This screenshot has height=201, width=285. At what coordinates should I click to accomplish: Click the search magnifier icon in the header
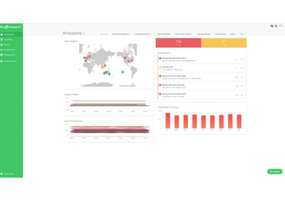tap(276, 26)
